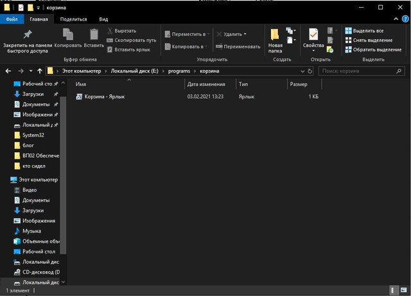Go up one folder level arrow
The height and width of the screenshot is (296, 411).
pos(40,71)
